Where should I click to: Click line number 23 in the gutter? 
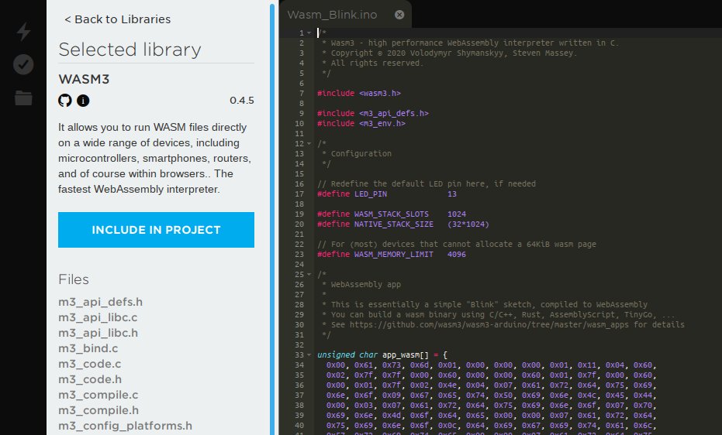point(299,255)
